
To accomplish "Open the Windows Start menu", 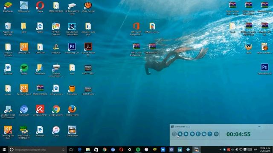I will (4, 150).
